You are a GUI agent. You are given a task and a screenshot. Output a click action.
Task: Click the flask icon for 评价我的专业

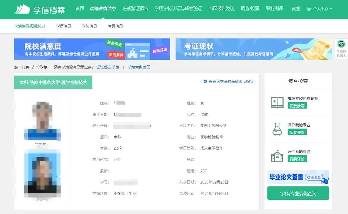click(277, 129)
